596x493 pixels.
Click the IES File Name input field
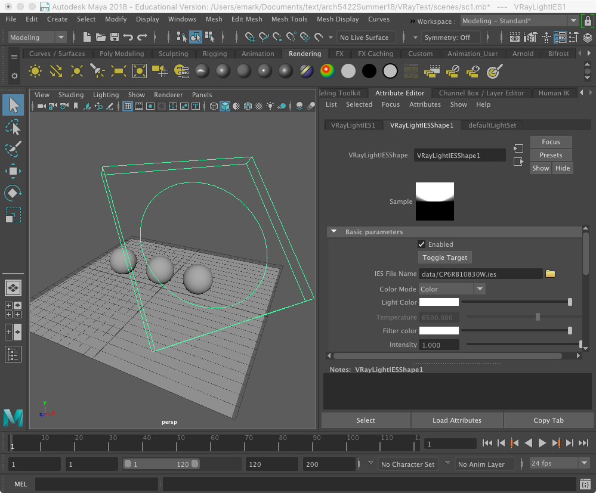[481, 274]
